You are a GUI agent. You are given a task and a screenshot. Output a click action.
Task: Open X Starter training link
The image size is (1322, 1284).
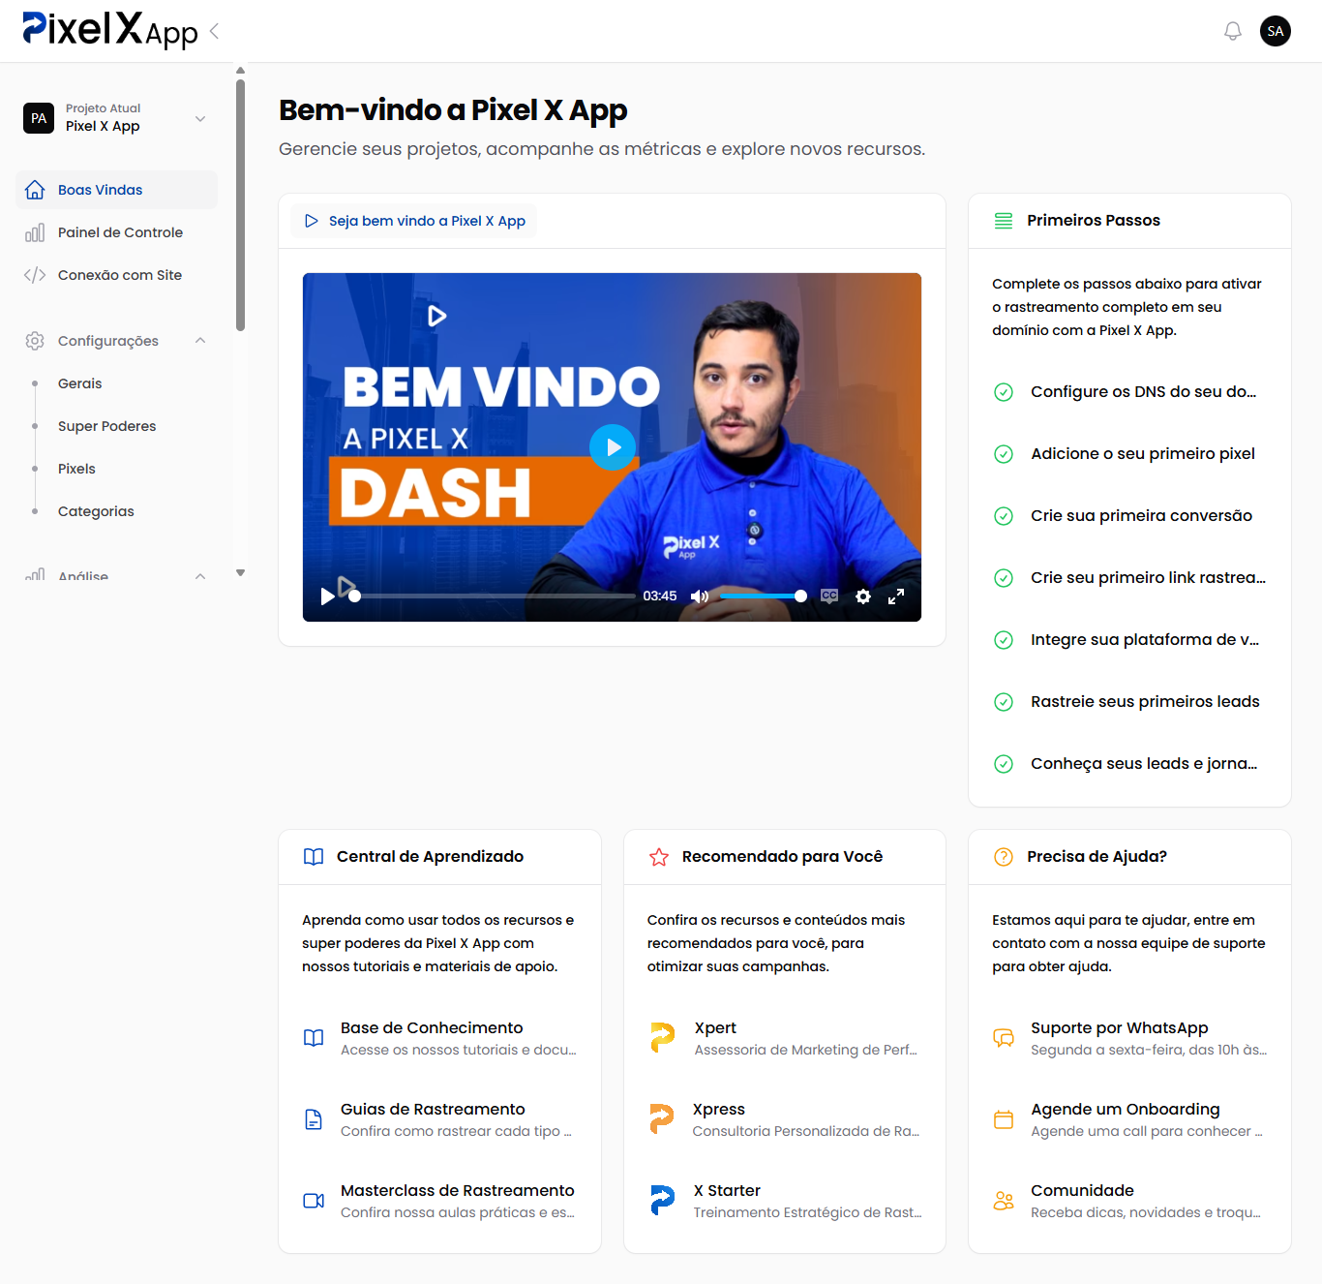pos(785,1201)
